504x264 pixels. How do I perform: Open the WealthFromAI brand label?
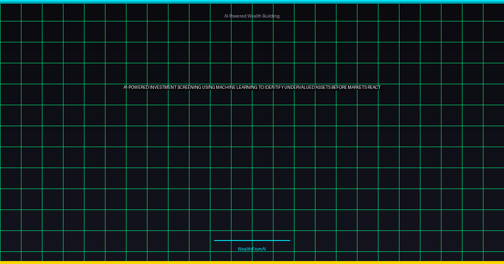pyautogui.click(x=252, y=249)
